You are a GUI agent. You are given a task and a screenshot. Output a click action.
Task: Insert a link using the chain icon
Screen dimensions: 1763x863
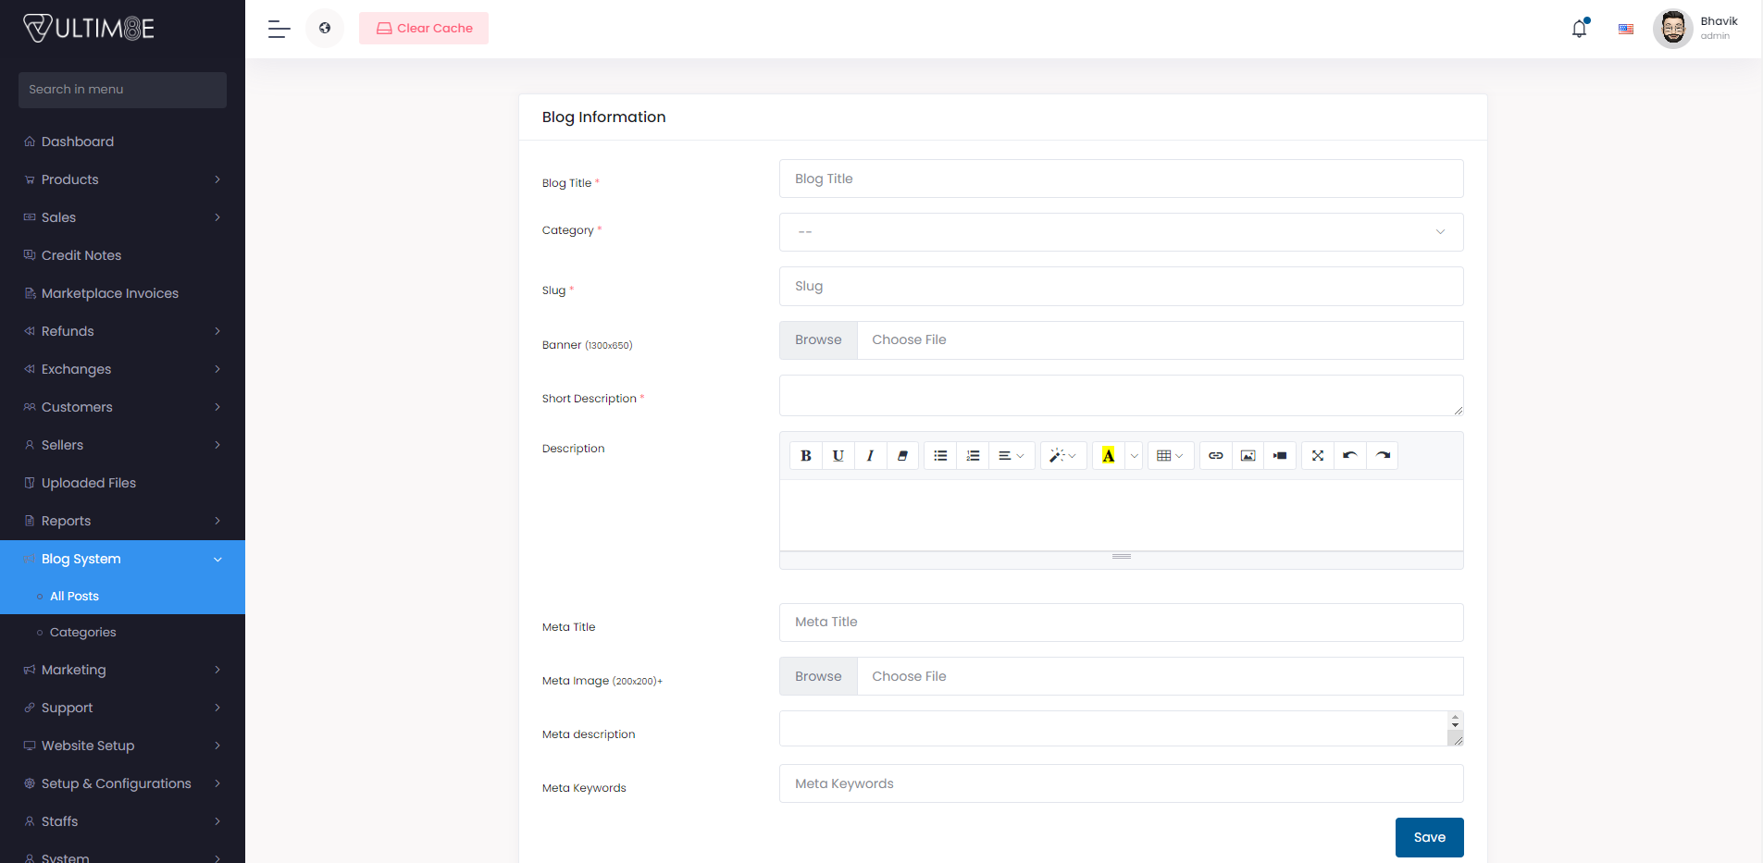tap(1216, 456)
